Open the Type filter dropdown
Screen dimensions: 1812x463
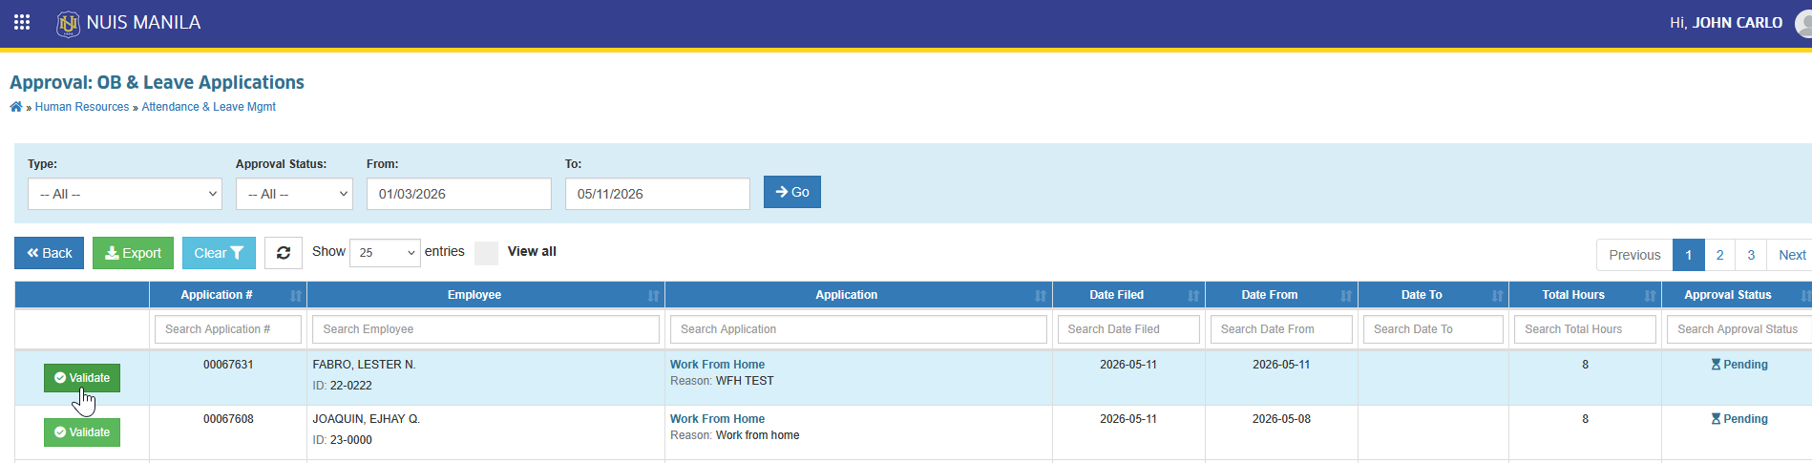(125, 194)
